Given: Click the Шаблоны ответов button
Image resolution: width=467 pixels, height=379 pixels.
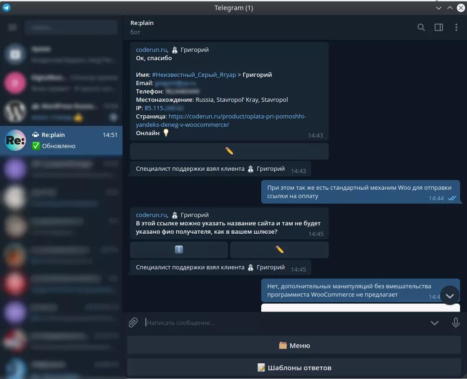Looking at the screenshot, I should pyautogui.click(x=294, y=368).
